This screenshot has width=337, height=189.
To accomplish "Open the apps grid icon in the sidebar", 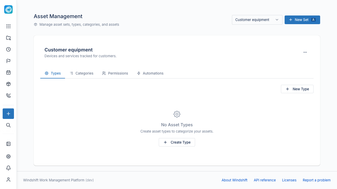I will tap(8, 26).
